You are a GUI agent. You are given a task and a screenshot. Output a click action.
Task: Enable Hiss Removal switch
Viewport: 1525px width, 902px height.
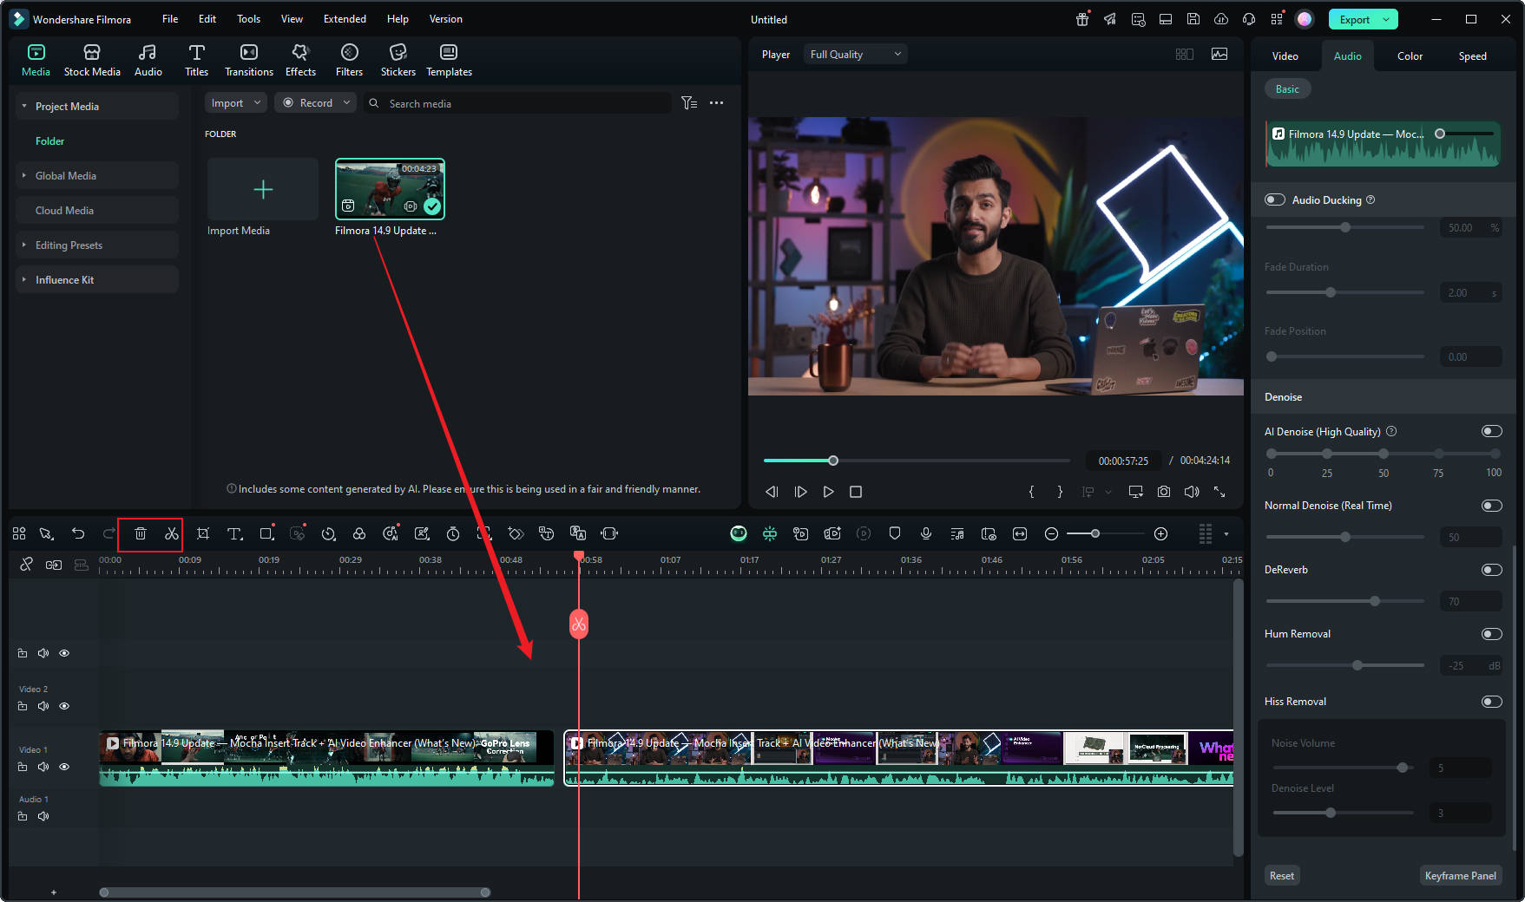(1492, 702)
